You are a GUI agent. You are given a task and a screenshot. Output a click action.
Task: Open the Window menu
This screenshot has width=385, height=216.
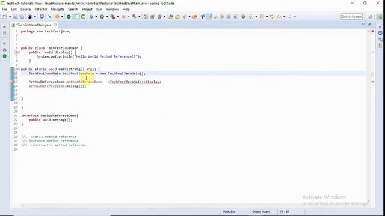coord(112,10)
